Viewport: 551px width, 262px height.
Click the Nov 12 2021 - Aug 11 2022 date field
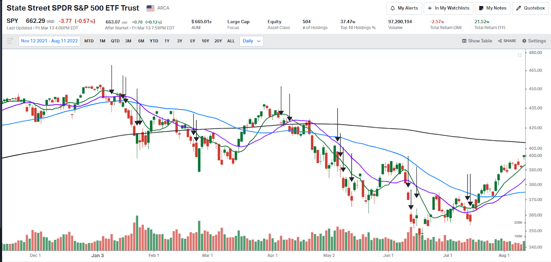coord(49,41)
